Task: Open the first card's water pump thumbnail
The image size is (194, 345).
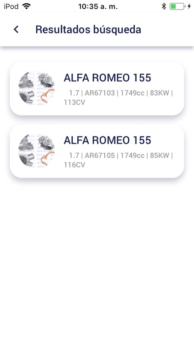Action: coord(36,88)
